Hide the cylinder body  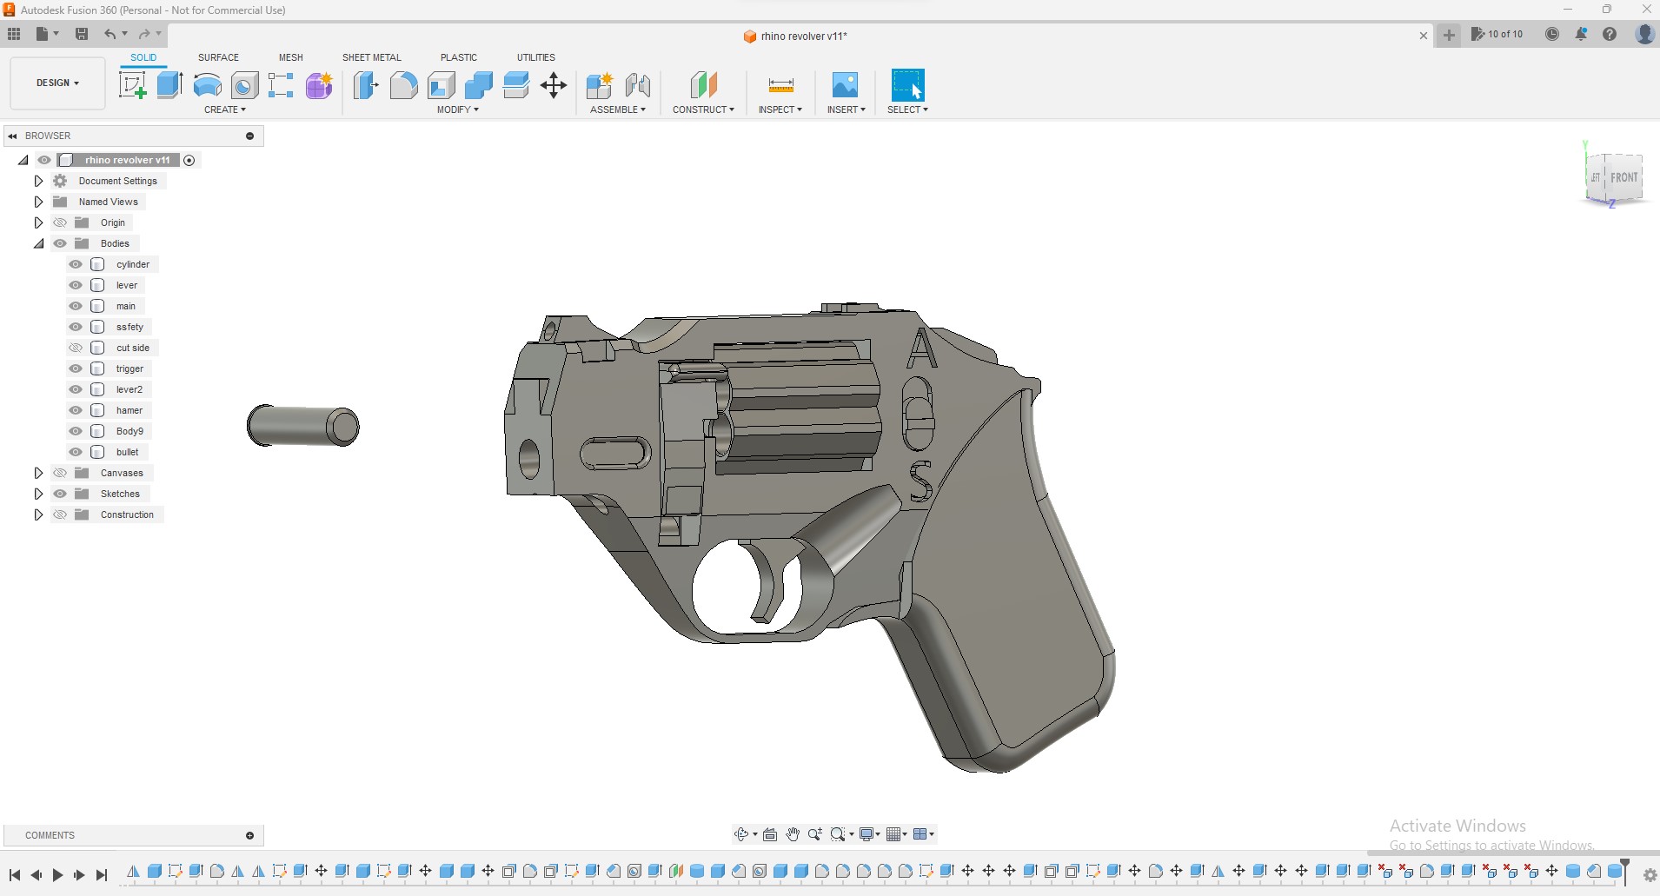(x=76, y=264)
